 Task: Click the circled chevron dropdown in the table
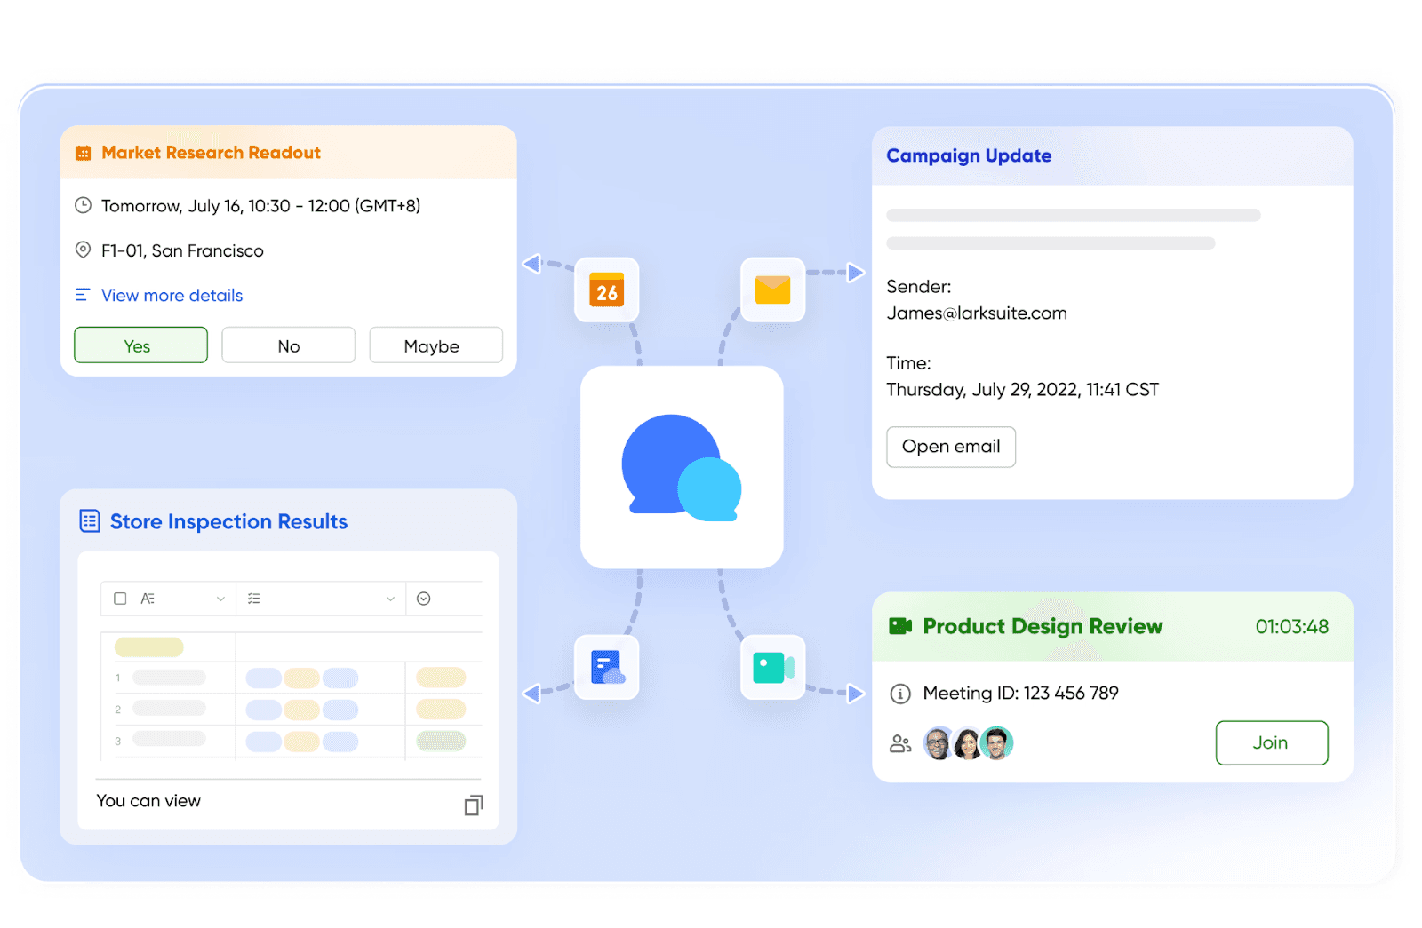[x=424, y=598]
